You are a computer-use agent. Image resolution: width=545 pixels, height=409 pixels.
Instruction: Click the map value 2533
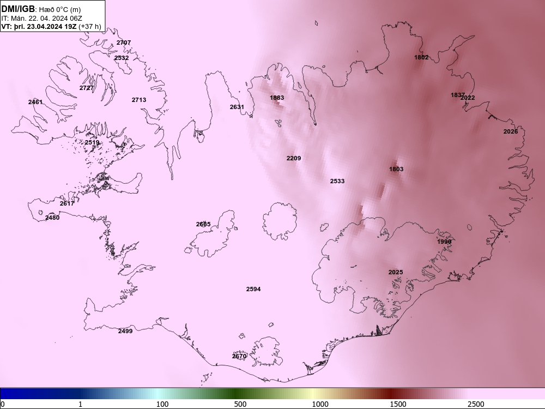click(x=337, y=182)
